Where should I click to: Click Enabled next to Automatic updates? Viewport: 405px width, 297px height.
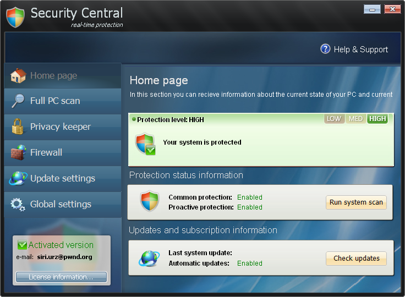coord(250,263)
